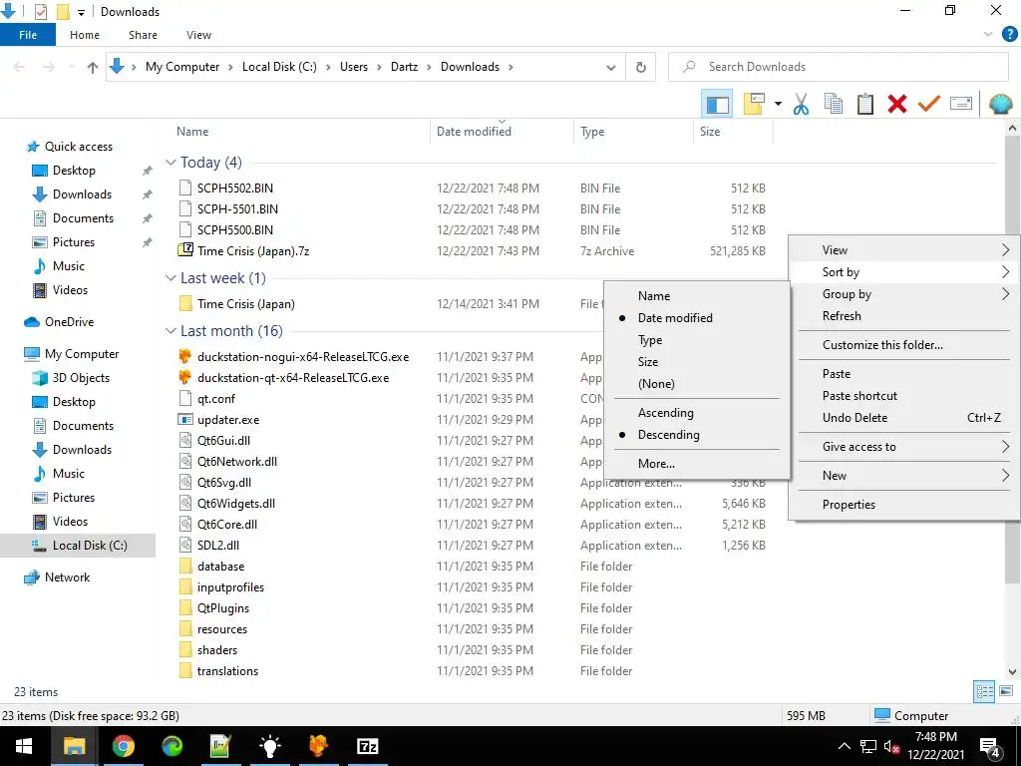Select duckstation-nogui-x64-ReleaseLTCG.exe icon

185,356
